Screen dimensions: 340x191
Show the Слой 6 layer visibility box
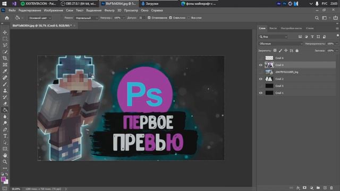point(261,58)
